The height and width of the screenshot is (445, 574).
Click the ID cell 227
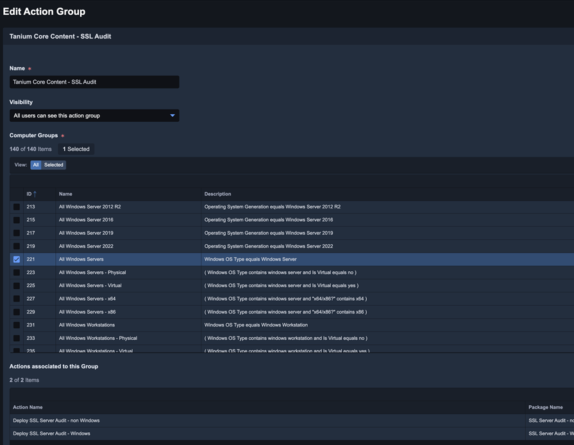[31, 299]
